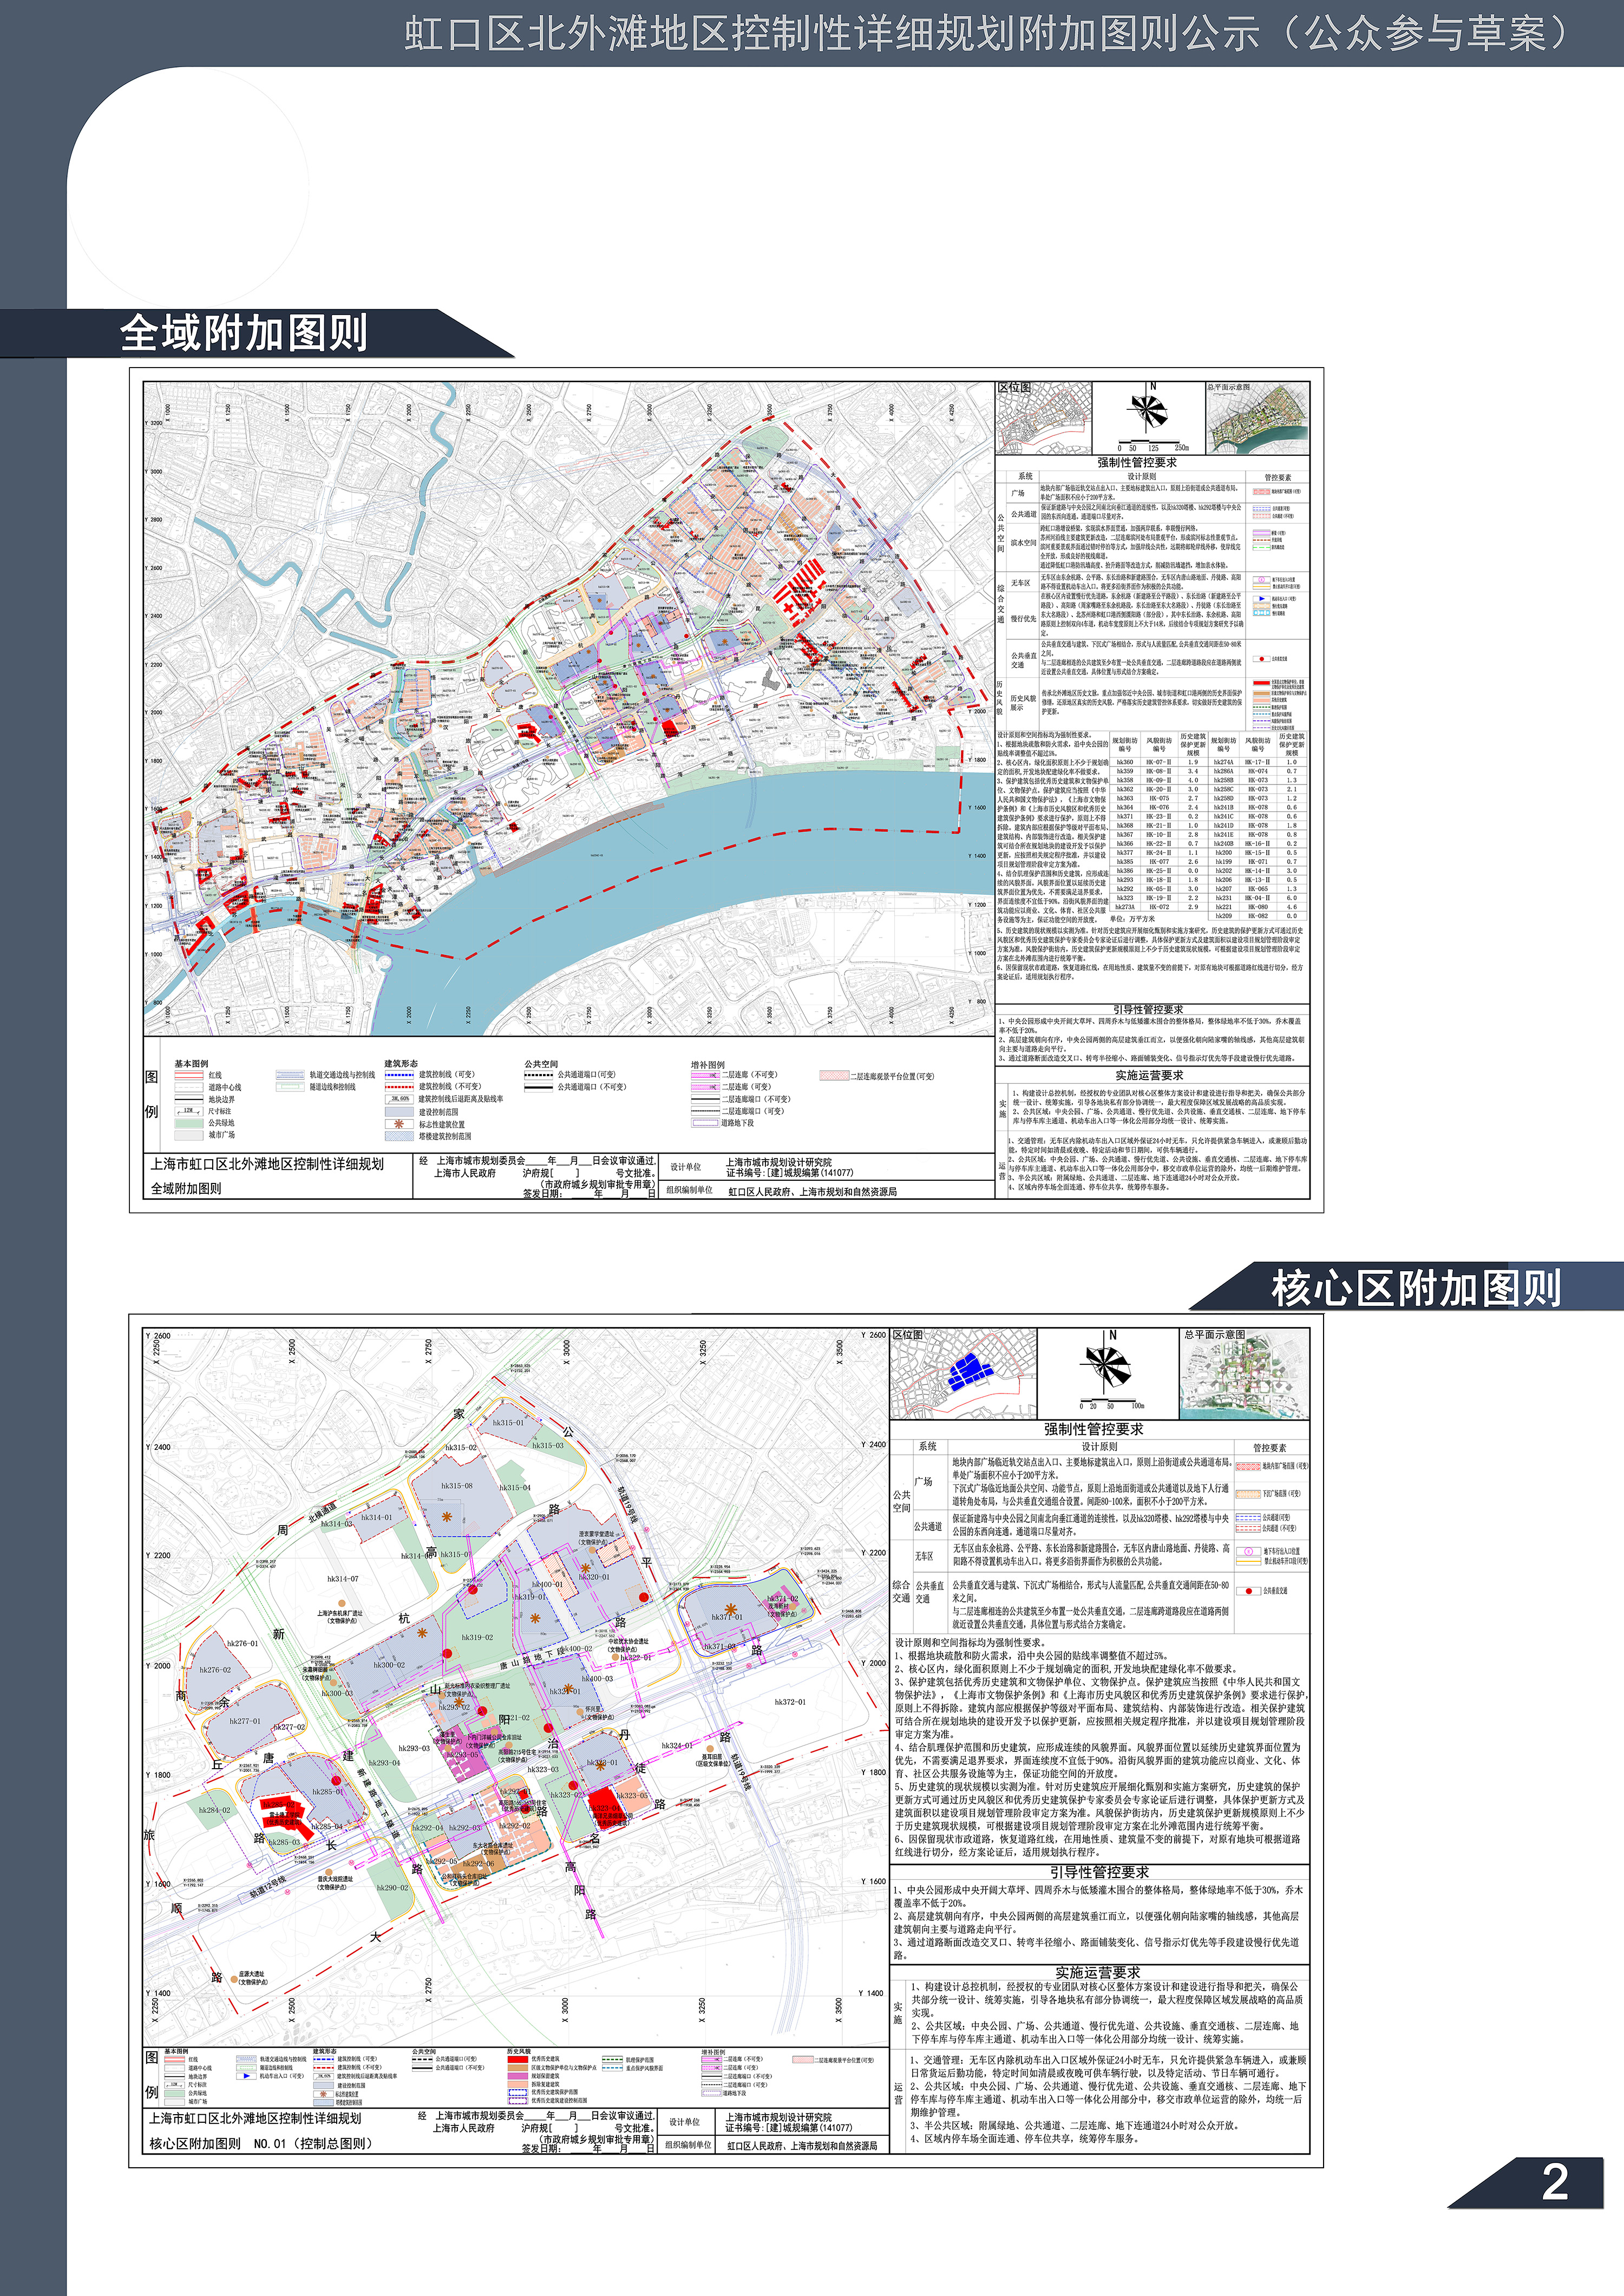This screenshot has height=2296, width=1624.
Task: Click the 道路中心线 symbol in the 全域 legend
Action: point(189,1087)
